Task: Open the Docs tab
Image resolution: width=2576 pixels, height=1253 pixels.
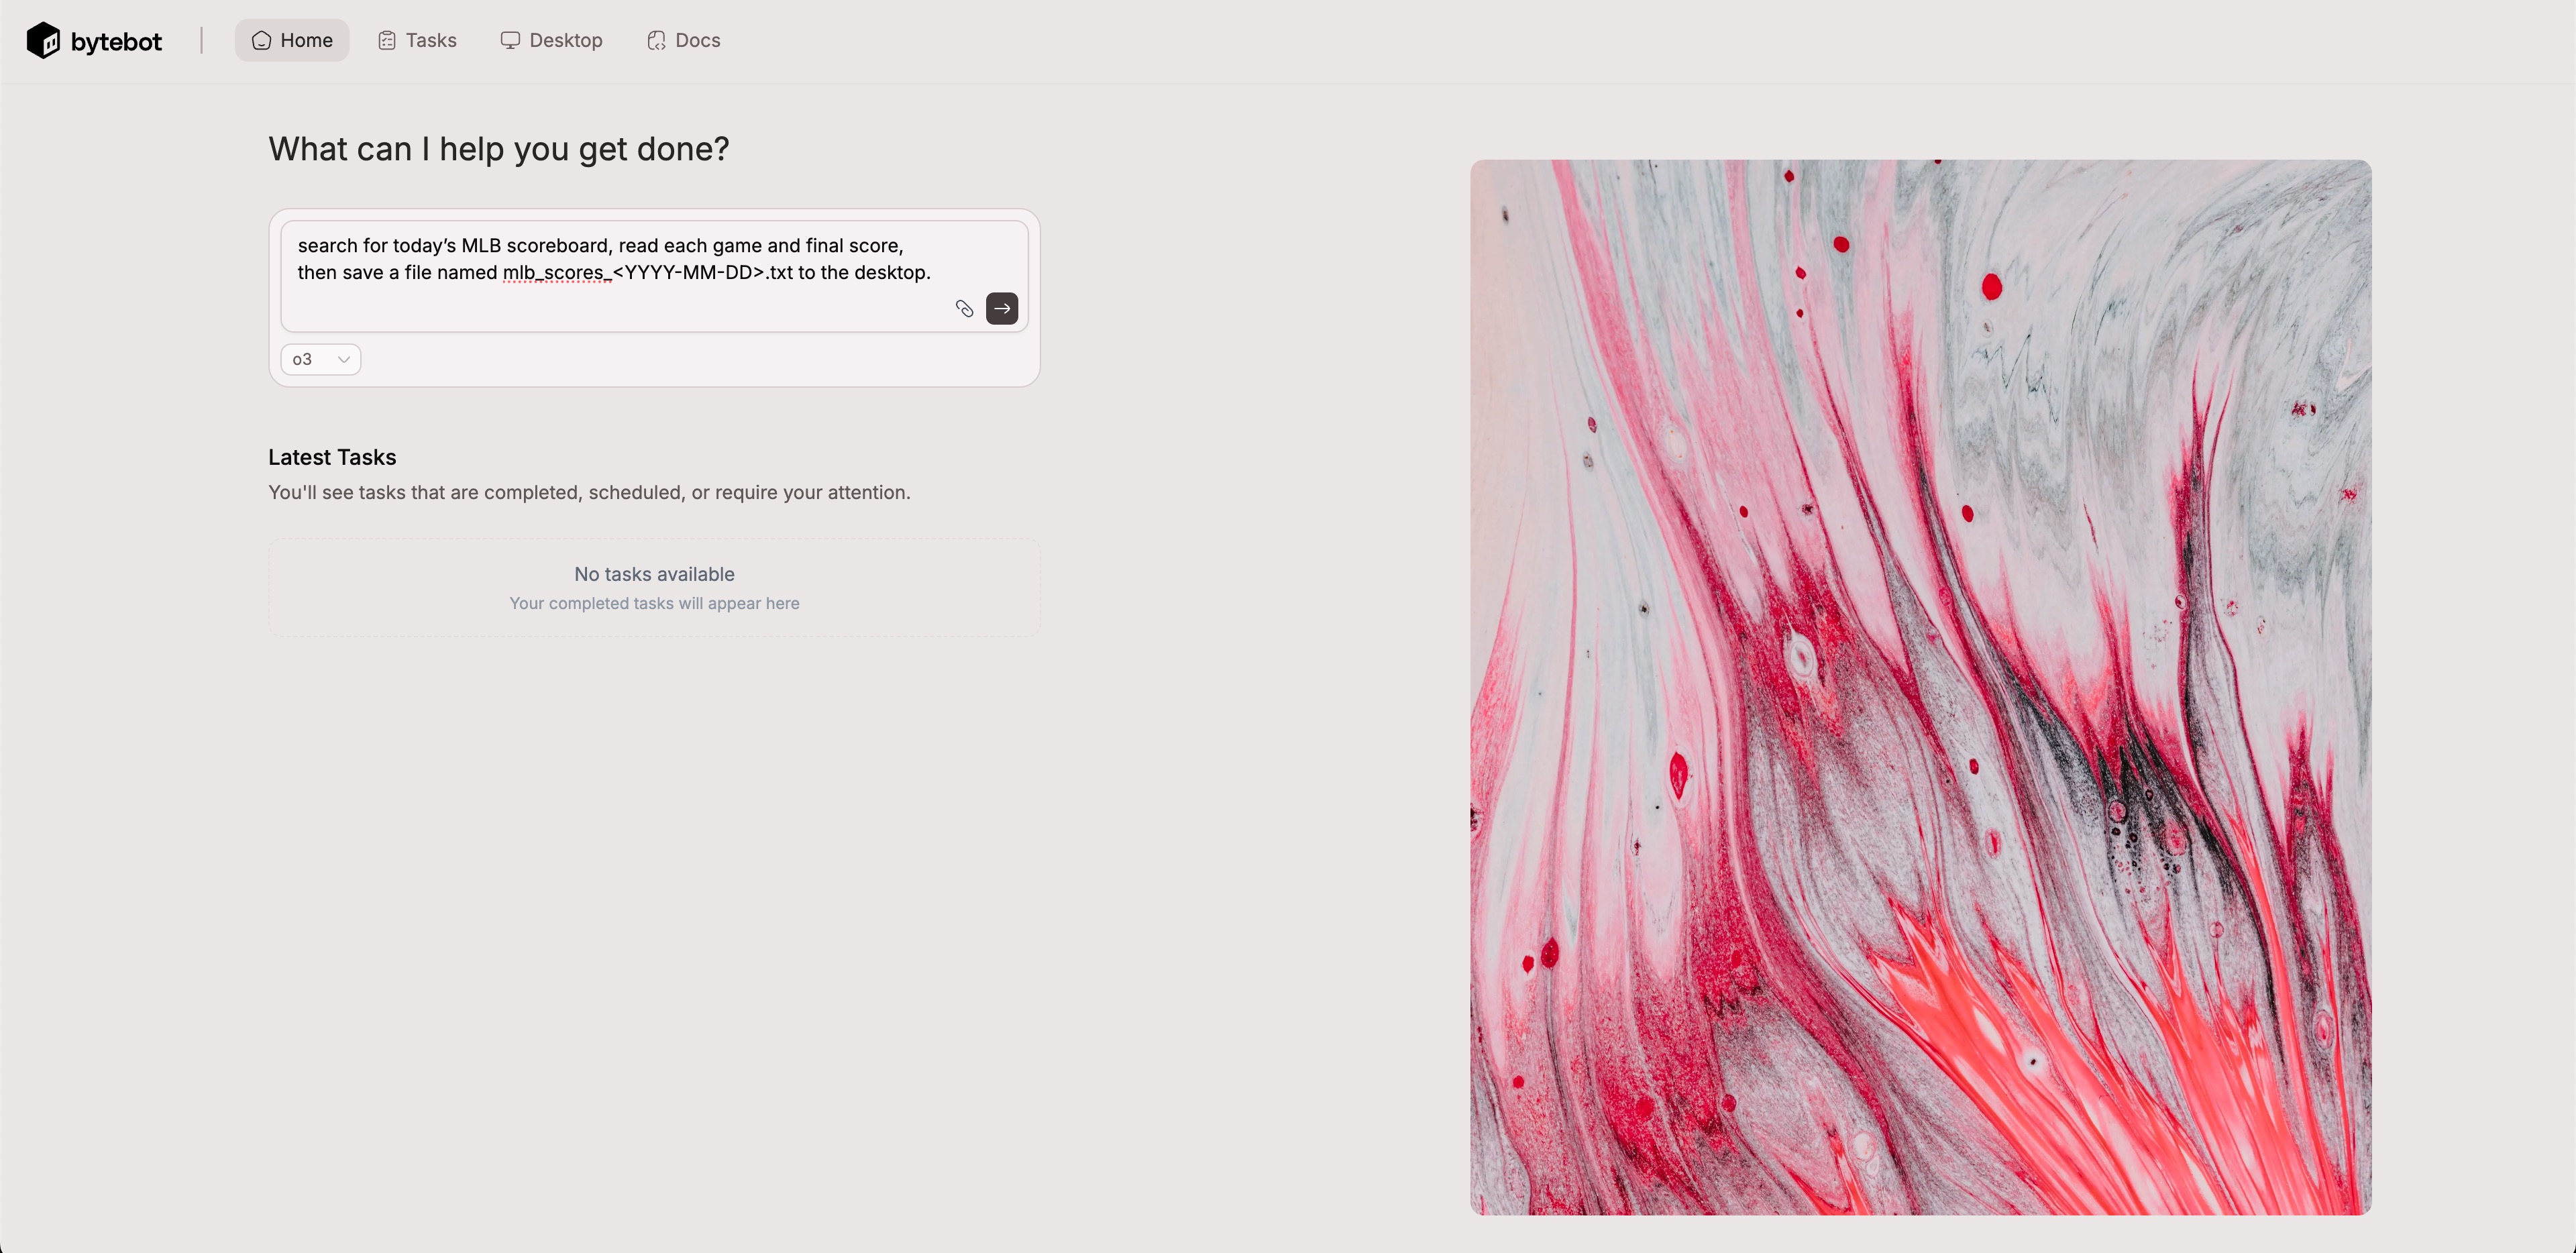Action: coord(684,41)
